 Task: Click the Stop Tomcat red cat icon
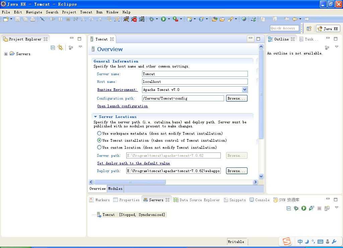pyautogui.click(x=134, y=19)
